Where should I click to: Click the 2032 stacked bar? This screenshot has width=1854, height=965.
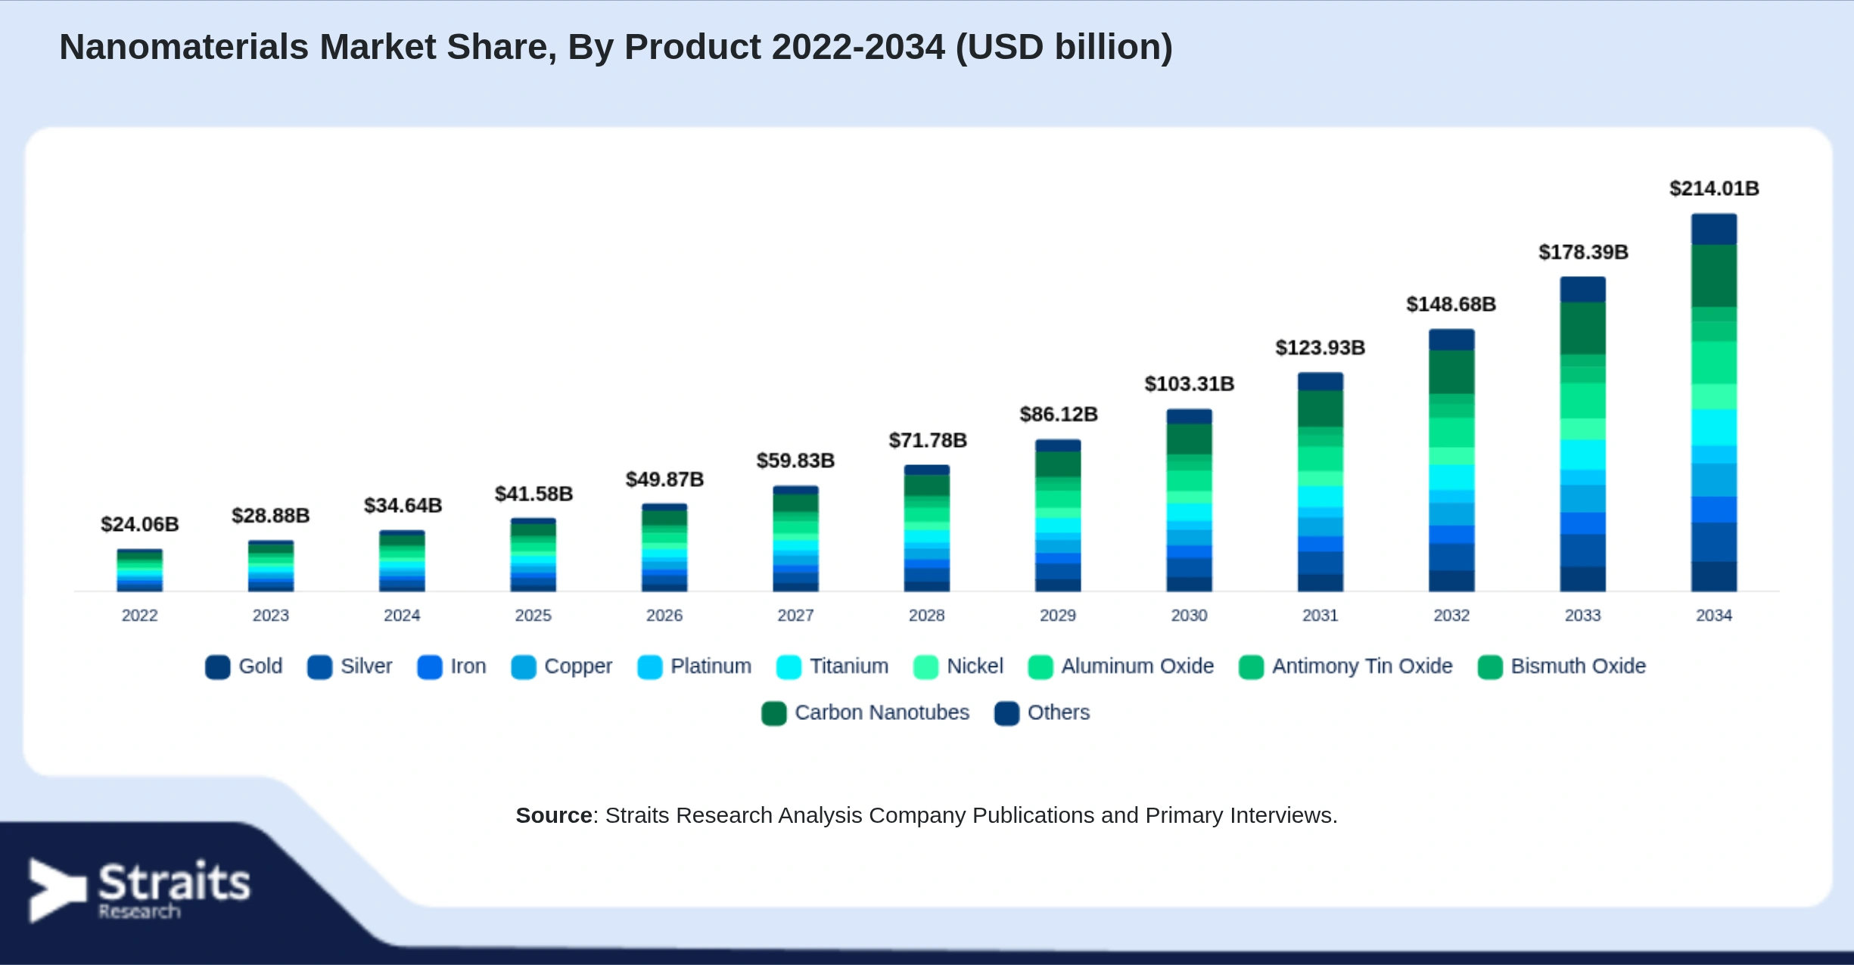point(1451,461)
